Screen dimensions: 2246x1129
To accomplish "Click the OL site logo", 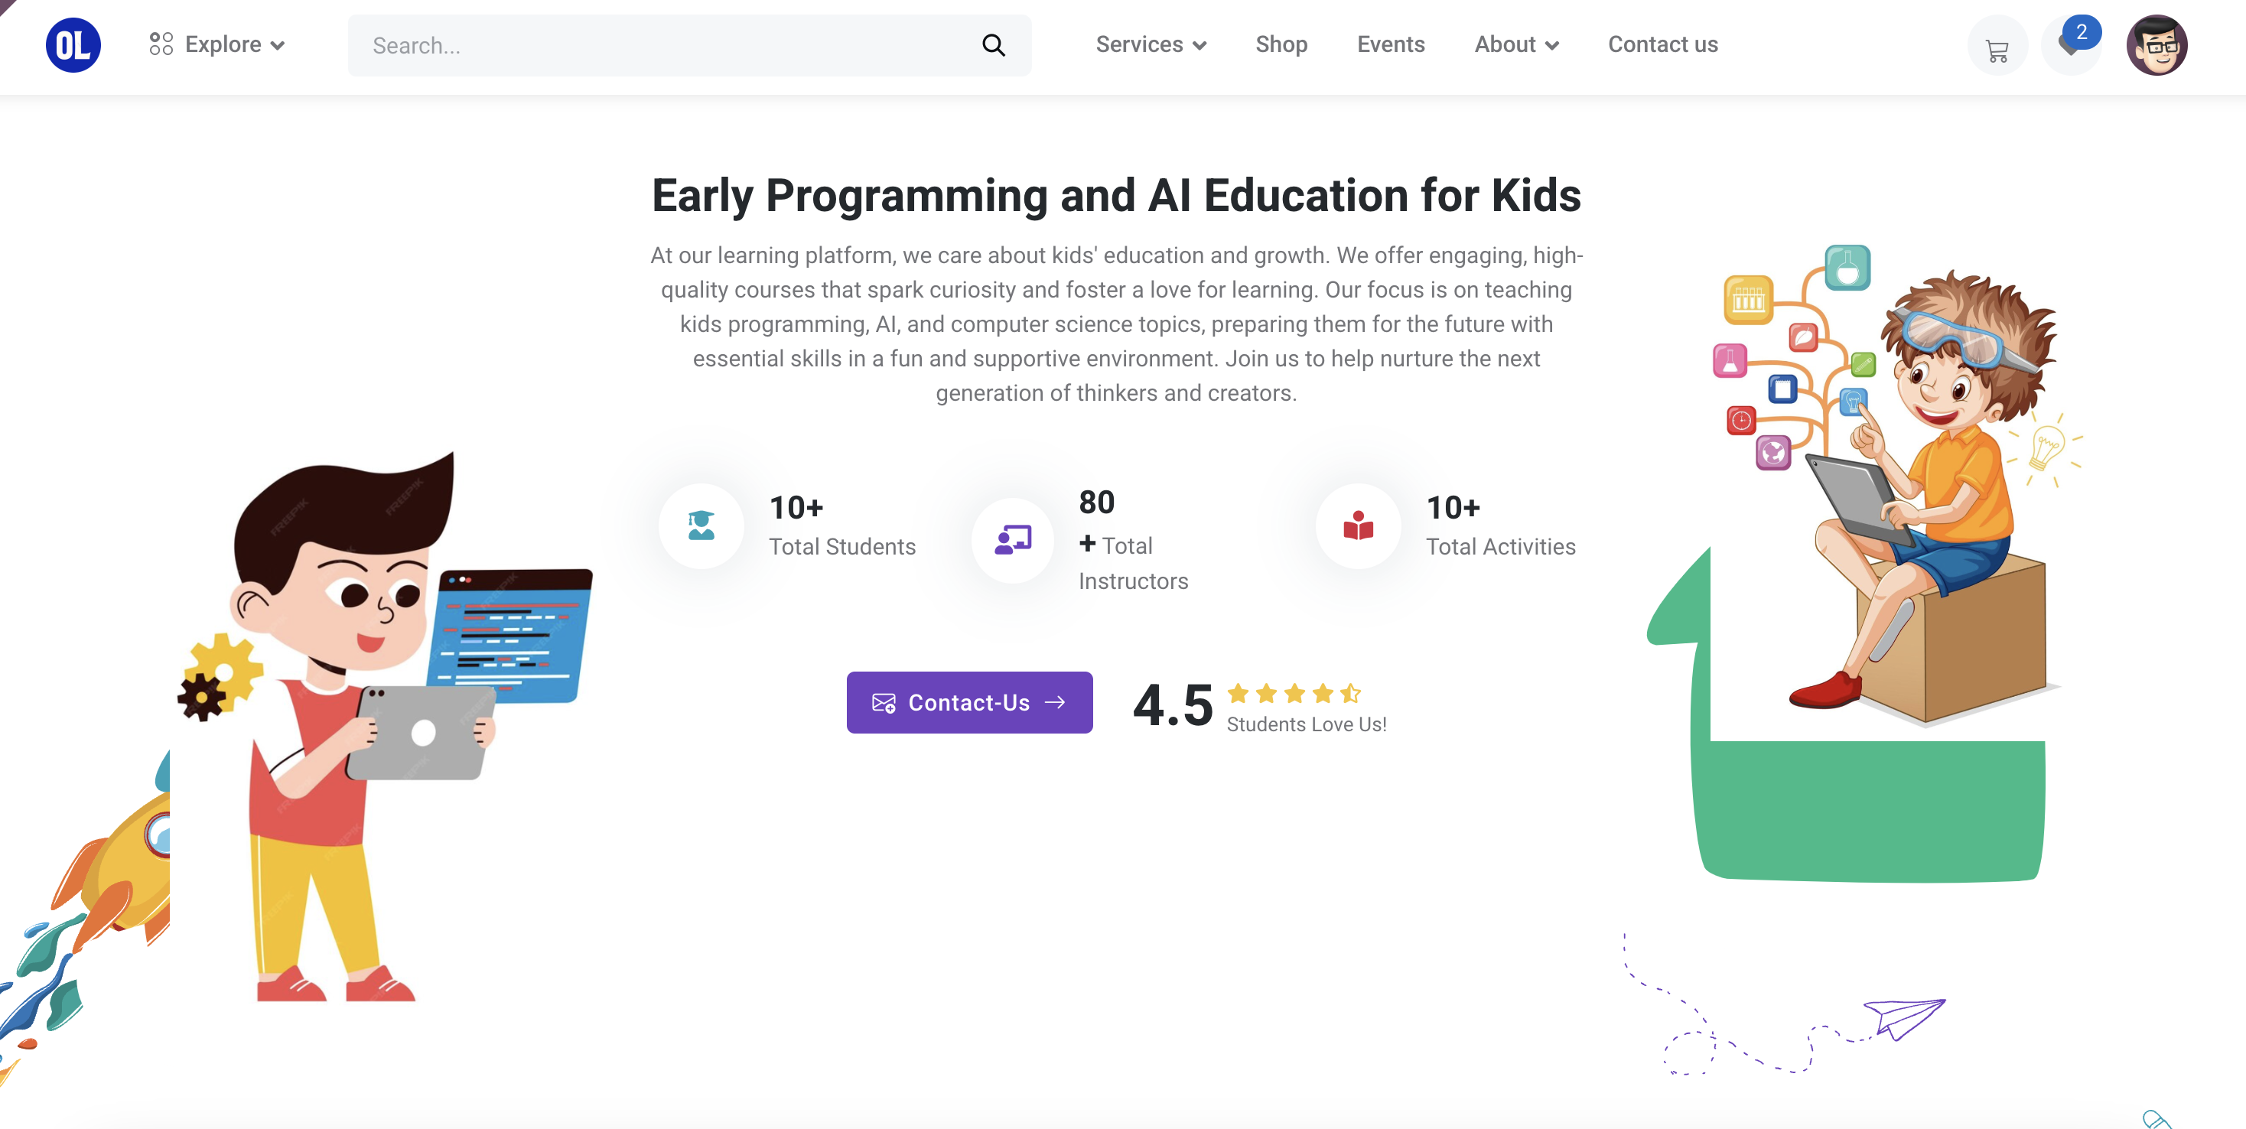I will click(x=73, y=45).
